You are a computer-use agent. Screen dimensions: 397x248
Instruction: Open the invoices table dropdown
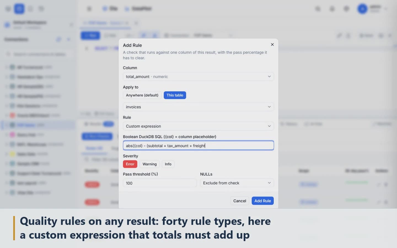tap(198, 107)
